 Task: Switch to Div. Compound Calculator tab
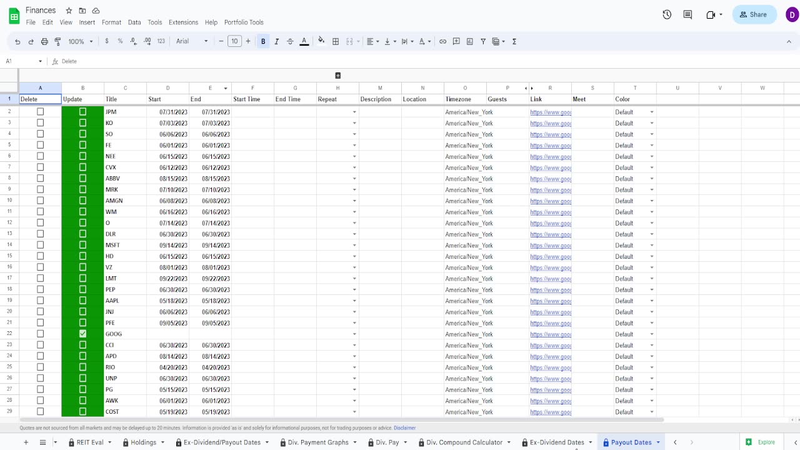pyautogui.click(x=464, y=442)
